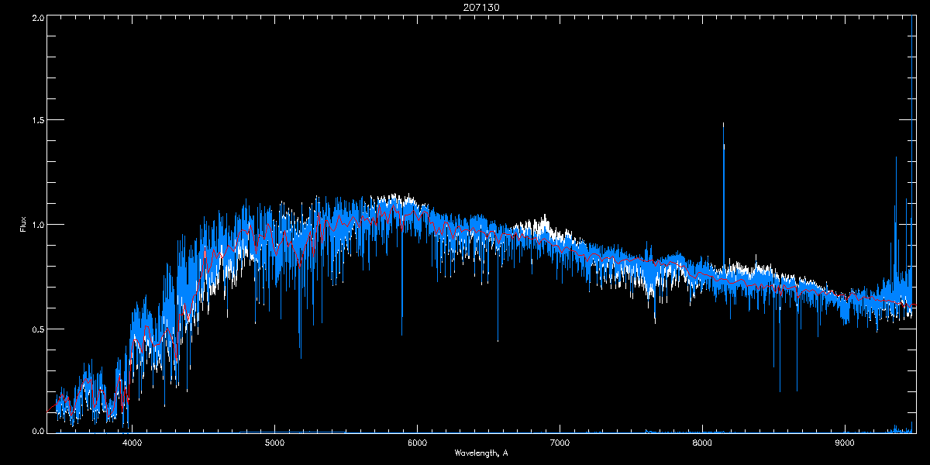Select the 4000 x-axis tick label

pos(133,443)
